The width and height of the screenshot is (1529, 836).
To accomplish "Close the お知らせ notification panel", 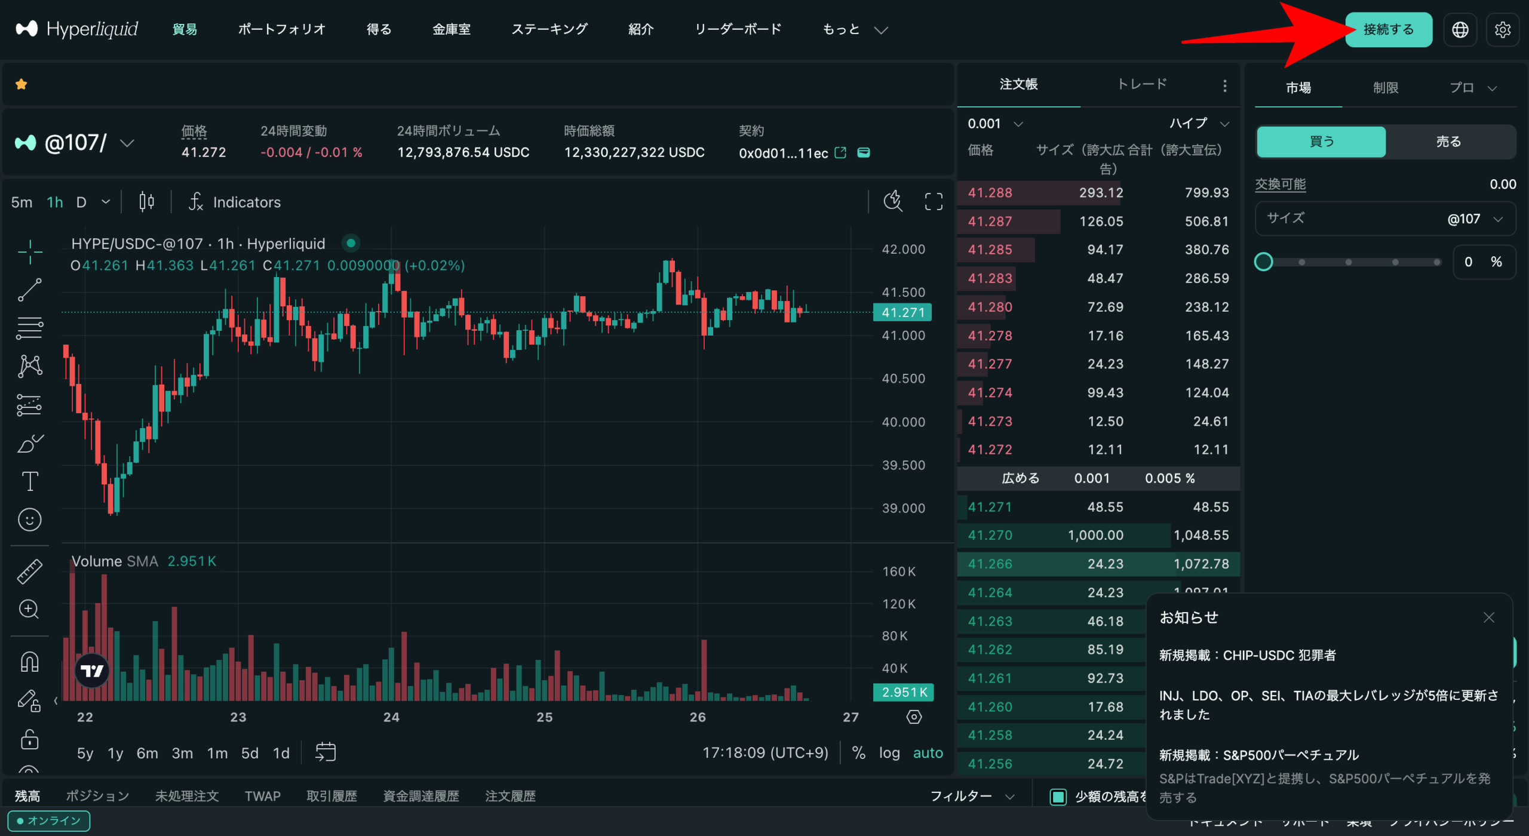I will click(x=1488, y=617).
